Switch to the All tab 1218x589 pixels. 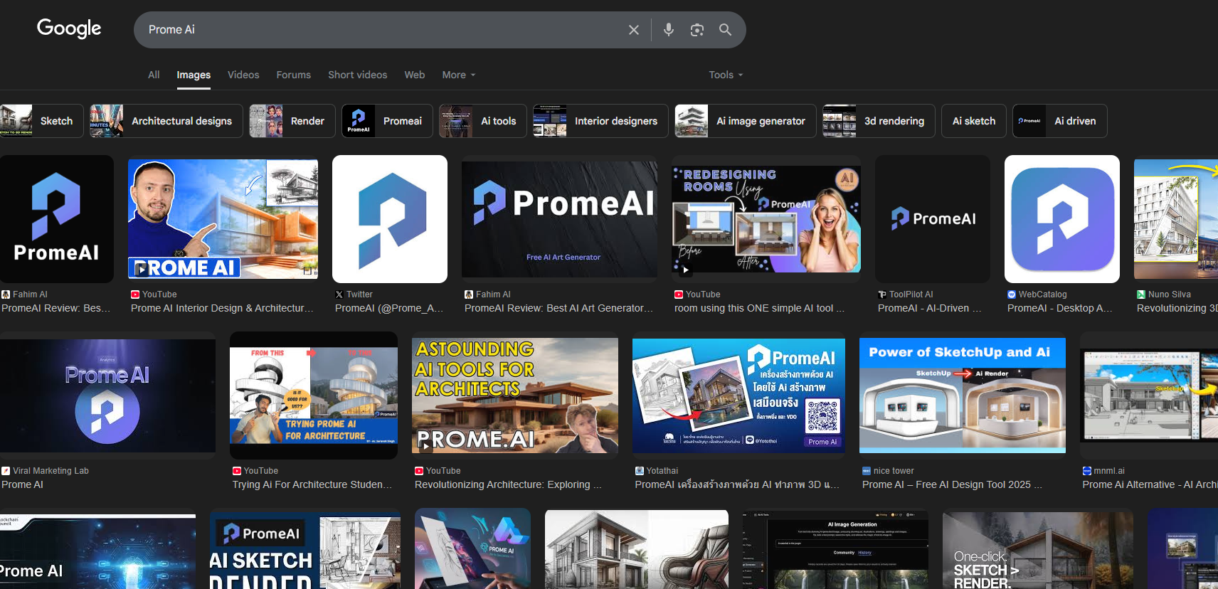[x=154, y=75]
